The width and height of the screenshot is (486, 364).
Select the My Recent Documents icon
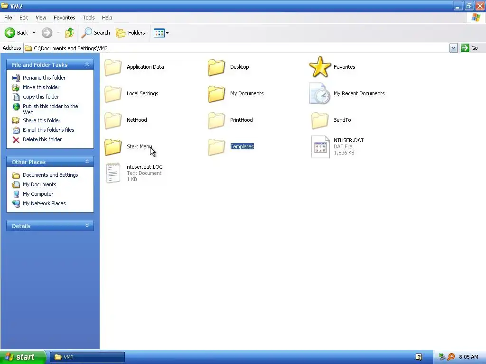coord(319,93)
